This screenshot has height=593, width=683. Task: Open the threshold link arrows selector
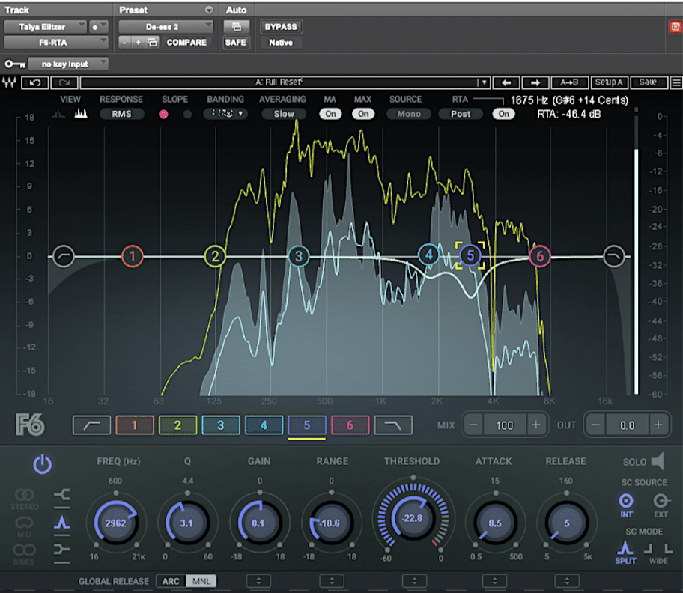coord(414,581)
